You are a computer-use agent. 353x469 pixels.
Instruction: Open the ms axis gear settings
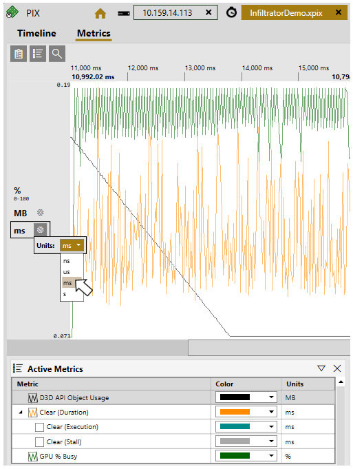tap(41, 230)
